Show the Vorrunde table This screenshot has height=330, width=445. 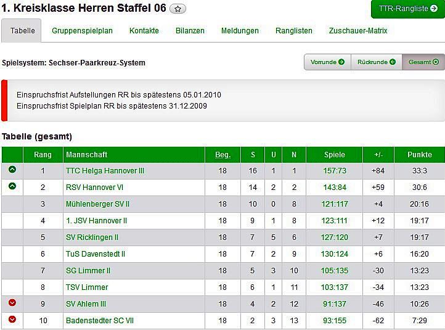coord(327,62)
